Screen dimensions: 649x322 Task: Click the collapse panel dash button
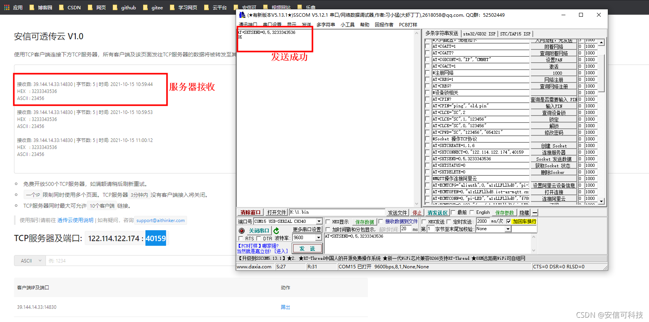535,213
